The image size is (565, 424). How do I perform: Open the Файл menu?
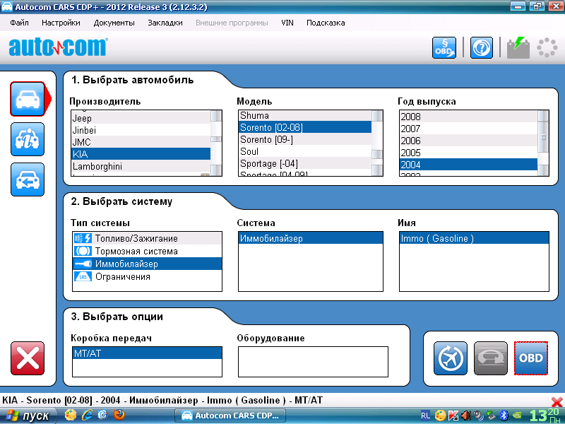tap(20, 23)
